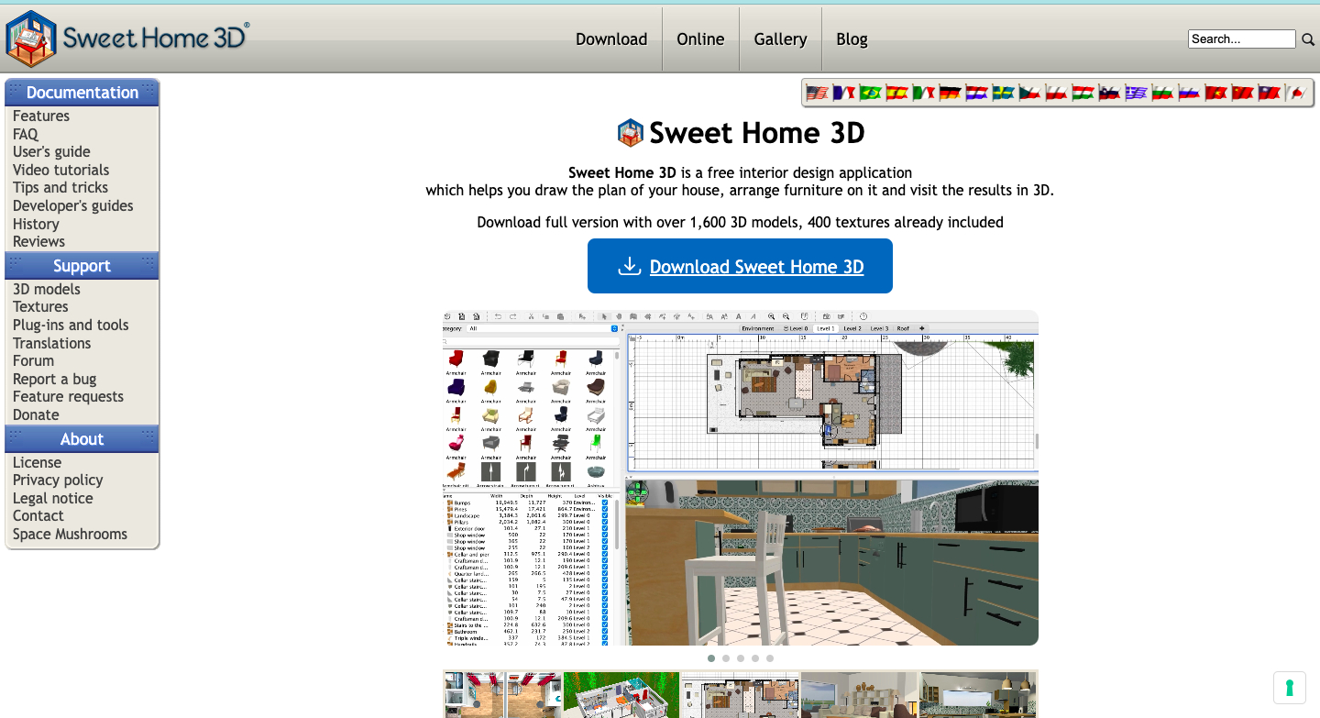Click the Tips and tricks link
The height and width of the screenshot is (718, 1320).
60,187
